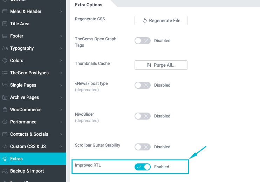The height and width of the screenshot is (182, 260).
Task: Select the Extra Options tab header
Action: point(89,5)
